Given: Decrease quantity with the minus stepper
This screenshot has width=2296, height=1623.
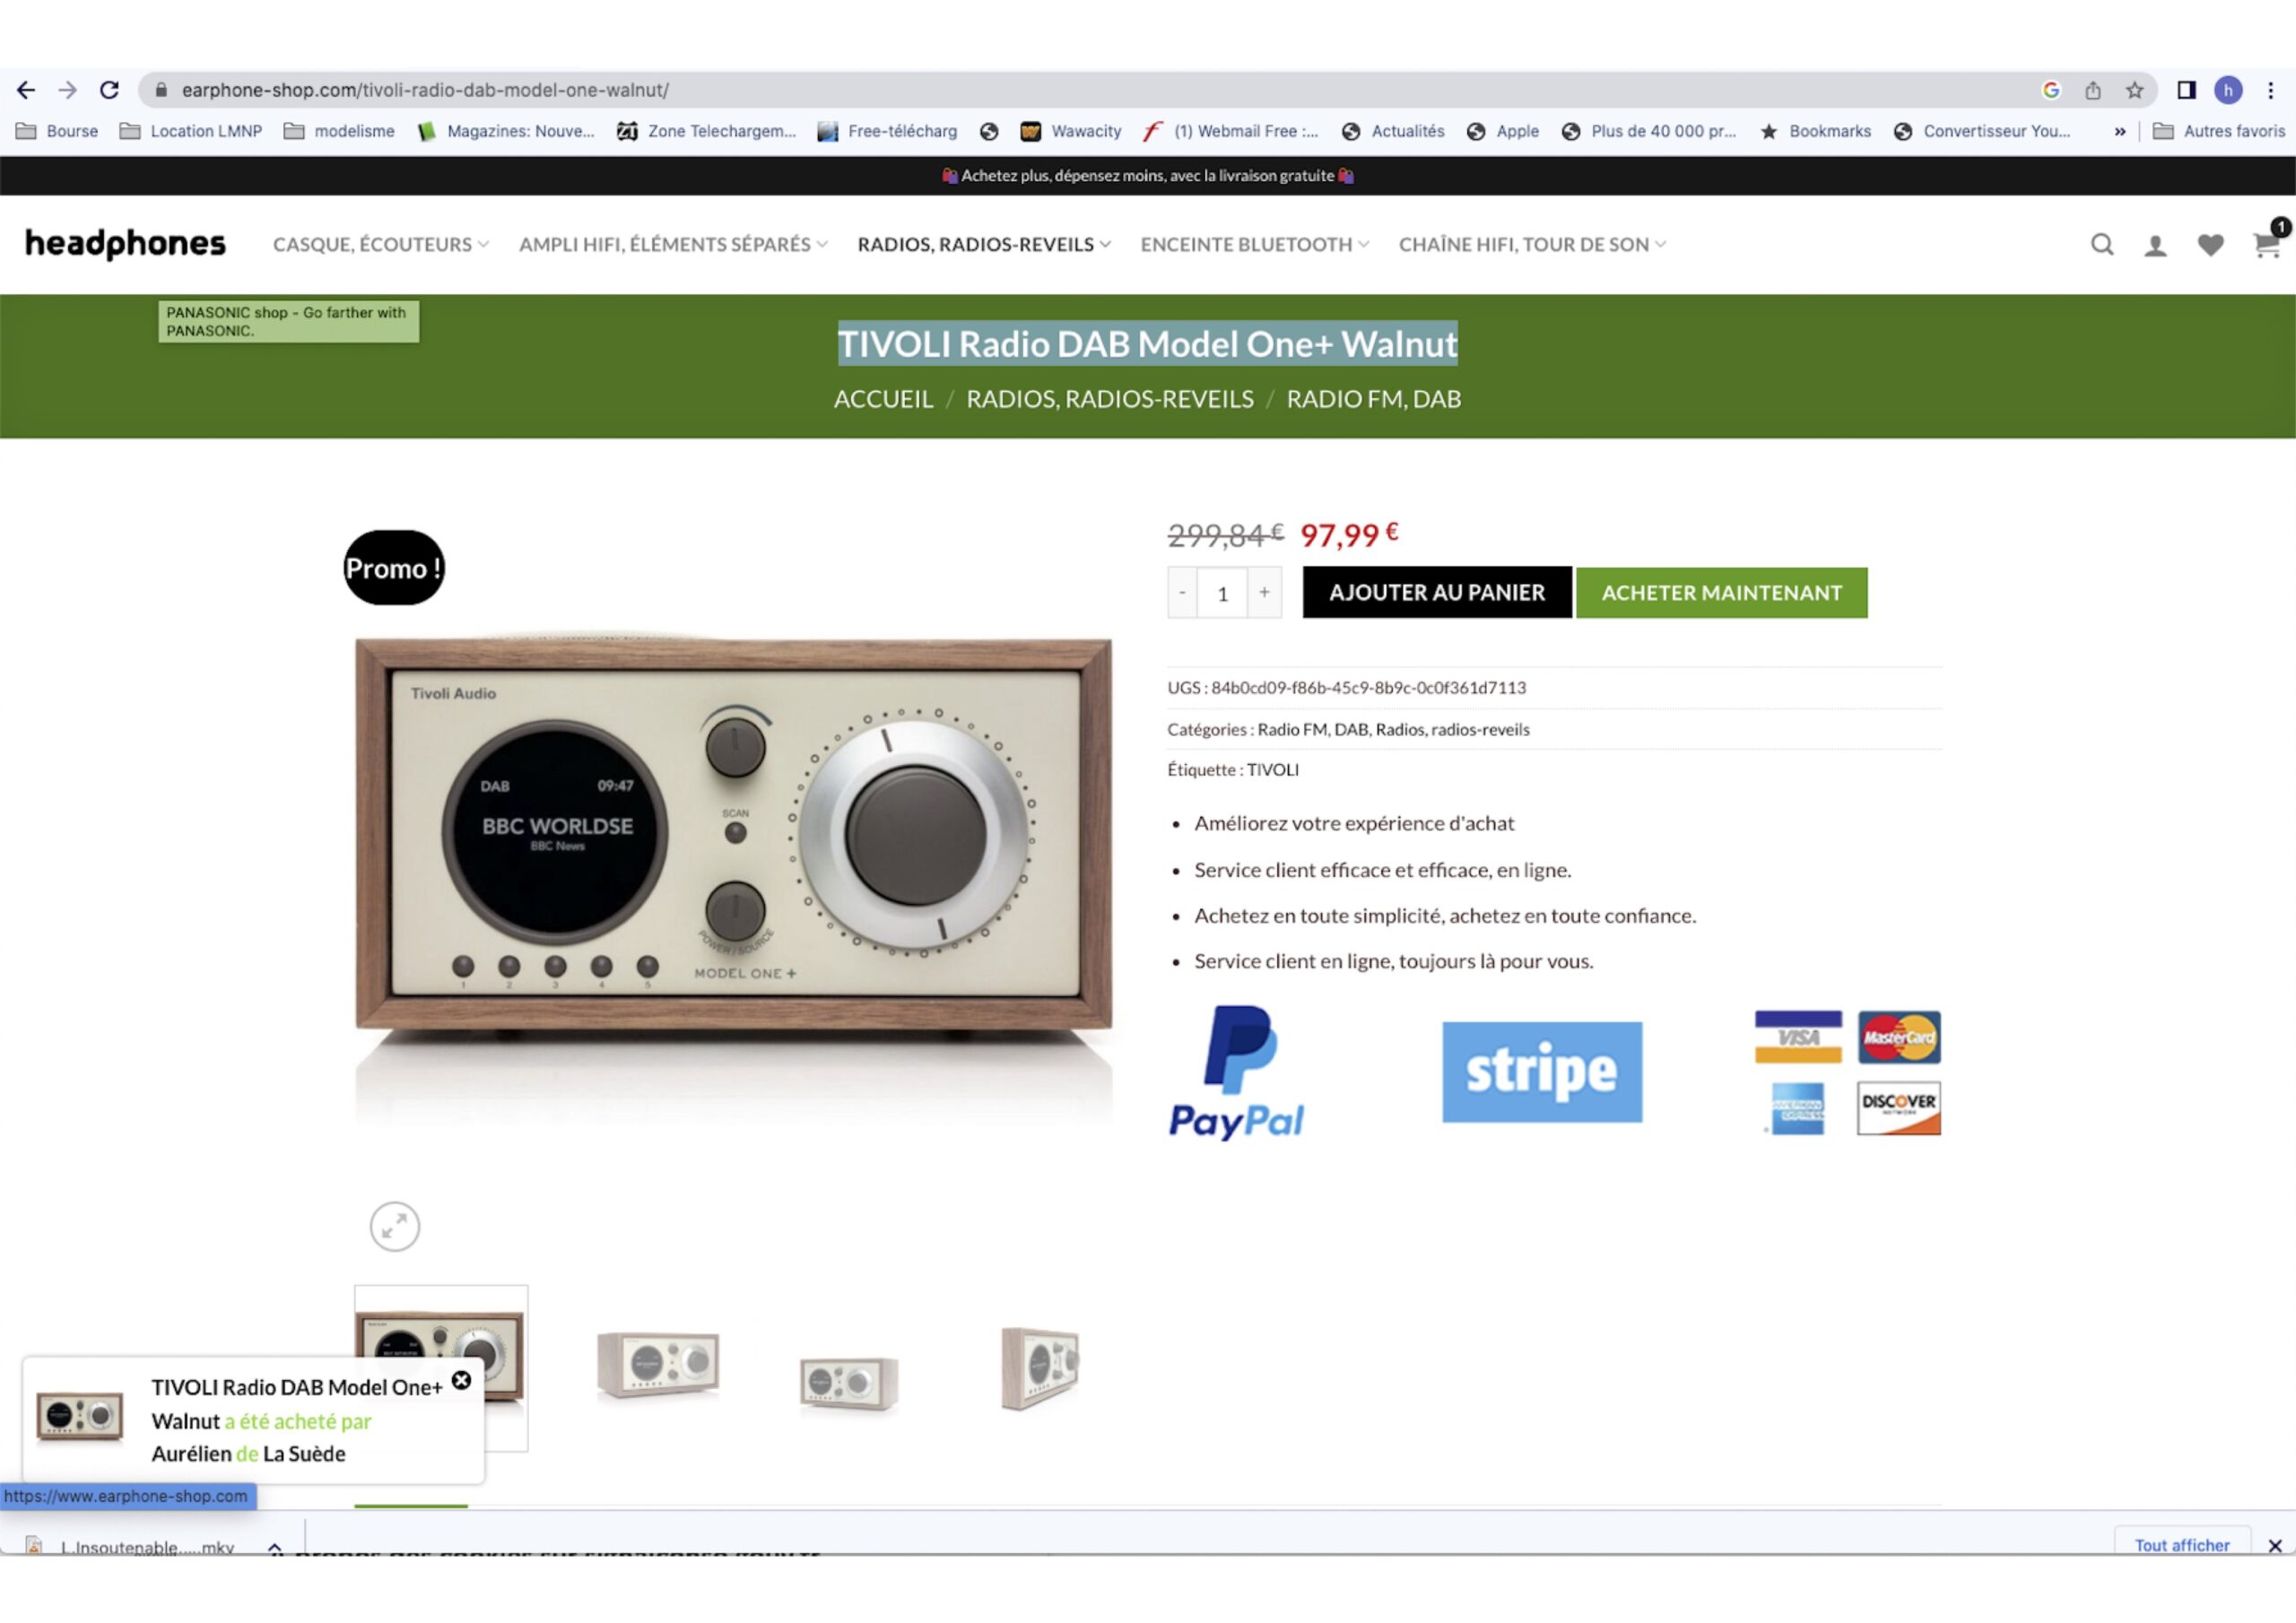Looking at the screenshot, I should [1182, 592].
